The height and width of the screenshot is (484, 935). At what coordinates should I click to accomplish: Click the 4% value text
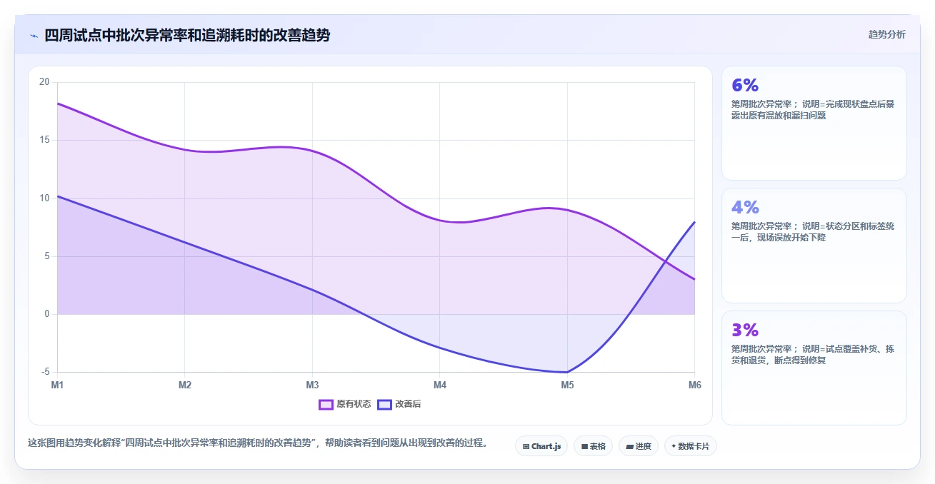(x=745, y=207)
